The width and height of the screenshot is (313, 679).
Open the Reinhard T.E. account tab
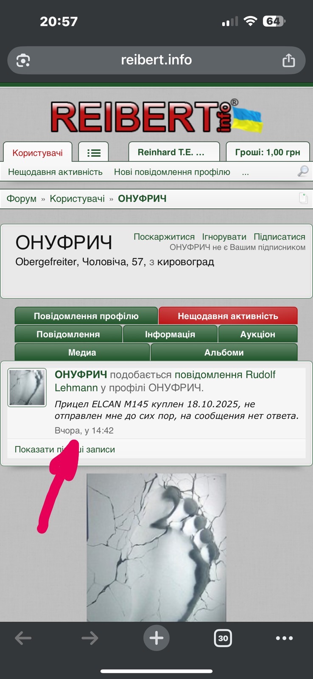pyautogui.click(x=174, y=152)
